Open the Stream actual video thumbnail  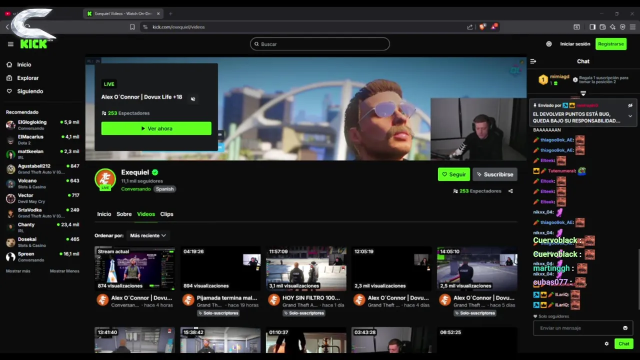point(135,268)
